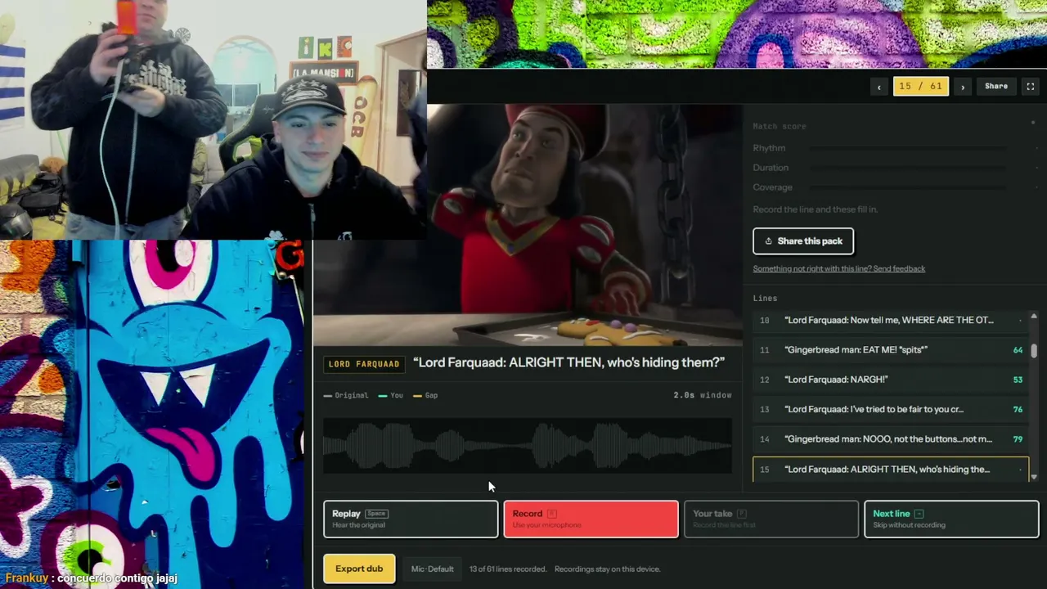The image size is (1047, 589).
Task: Click the "13 of 61 lines recorded." status
Action: pyautogui.click(x=508, y=569)
